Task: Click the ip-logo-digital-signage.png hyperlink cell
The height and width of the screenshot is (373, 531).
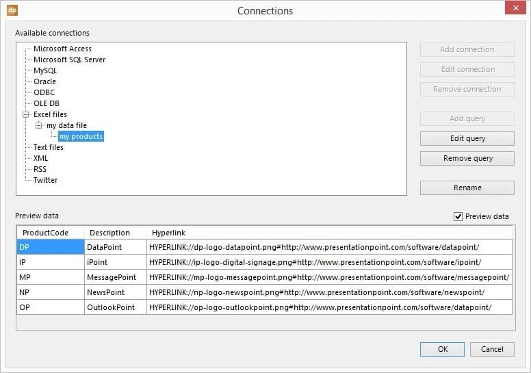Action: (329, 262)
